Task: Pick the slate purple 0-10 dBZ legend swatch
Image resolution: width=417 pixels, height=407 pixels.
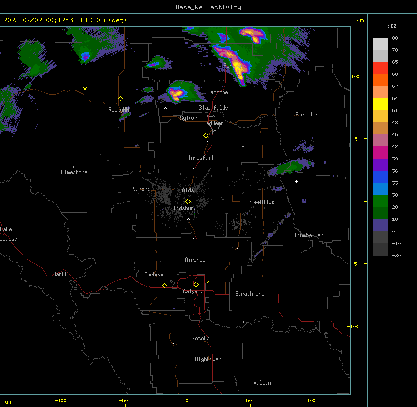Action: tap(380, 225)
